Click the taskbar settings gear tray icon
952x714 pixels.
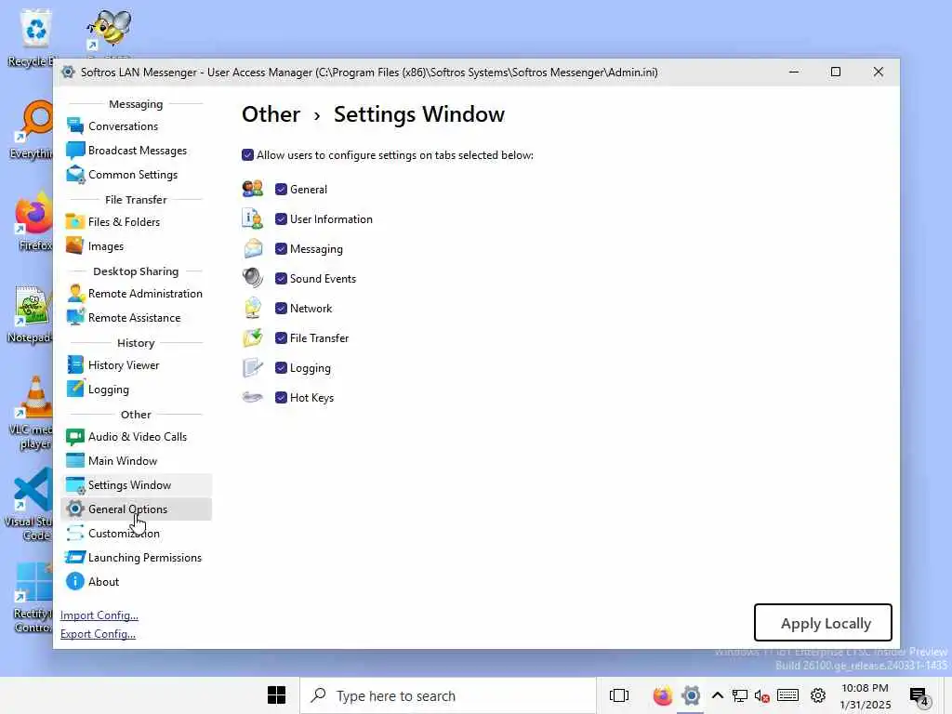pos(818,695)
